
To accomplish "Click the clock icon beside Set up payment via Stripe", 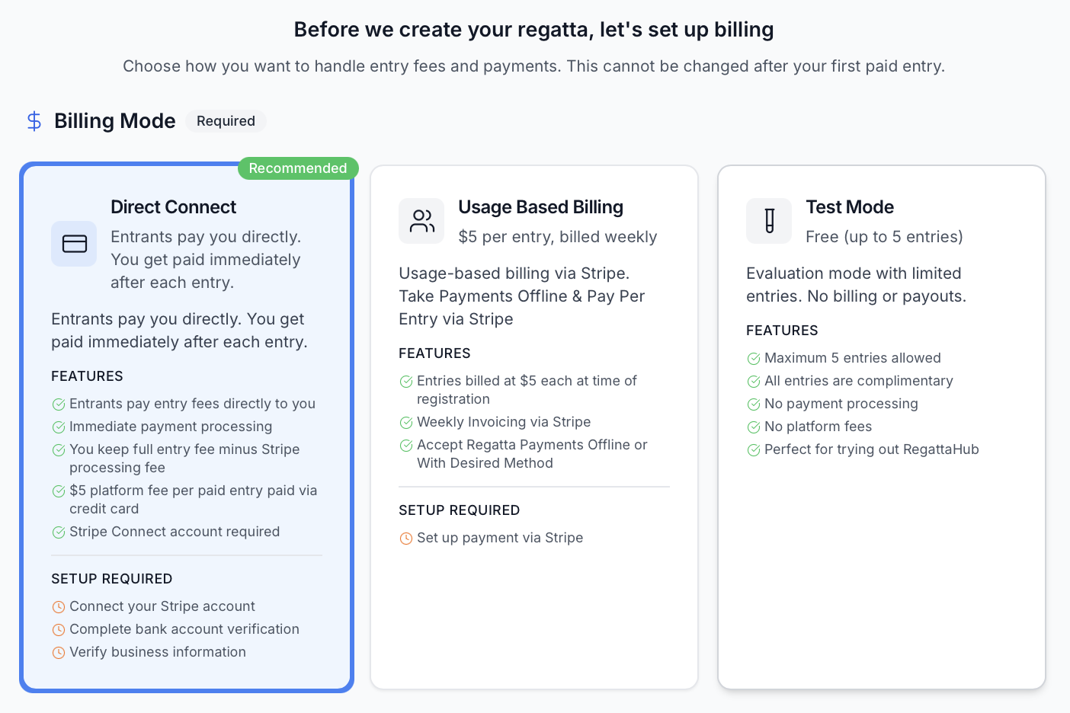I will pyautogui.click(x=406, y=539).
